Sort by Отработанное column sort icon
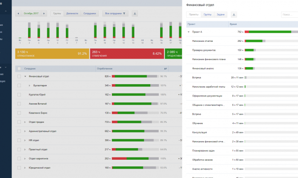Viewport: 298px width, 178px height. pos(165,69)
